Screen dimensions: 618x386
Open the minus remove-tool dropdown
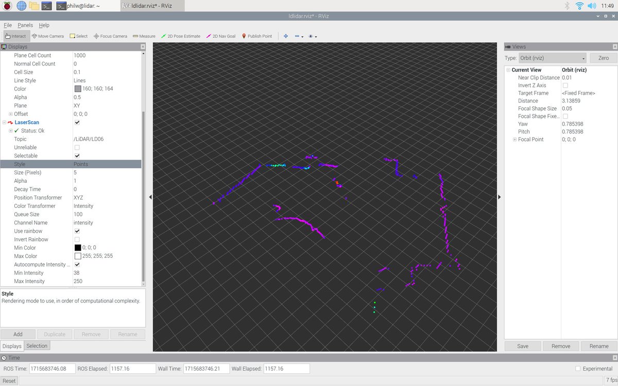tap(299, 36)
